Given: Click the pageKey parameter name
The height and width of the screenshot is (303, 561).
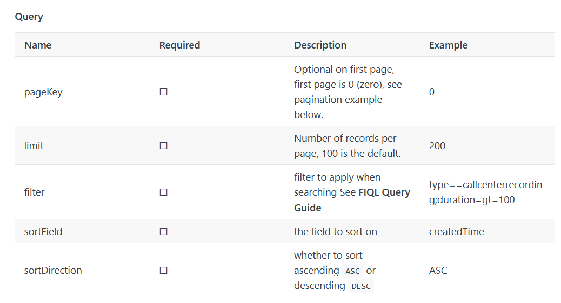Looking at the screenshot, I should (43, 92).
